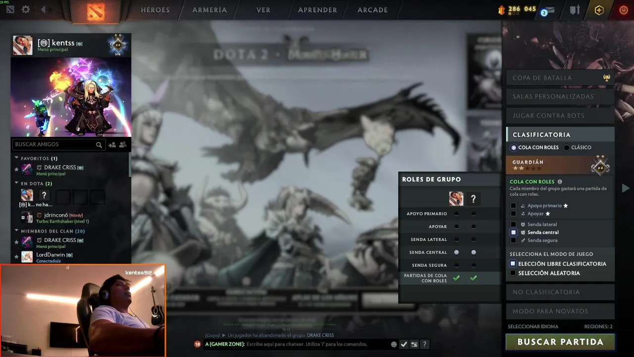Open the mail notifications envelope
The height and width of the screenshot is (357, 634).
click(x=549, y=10)
